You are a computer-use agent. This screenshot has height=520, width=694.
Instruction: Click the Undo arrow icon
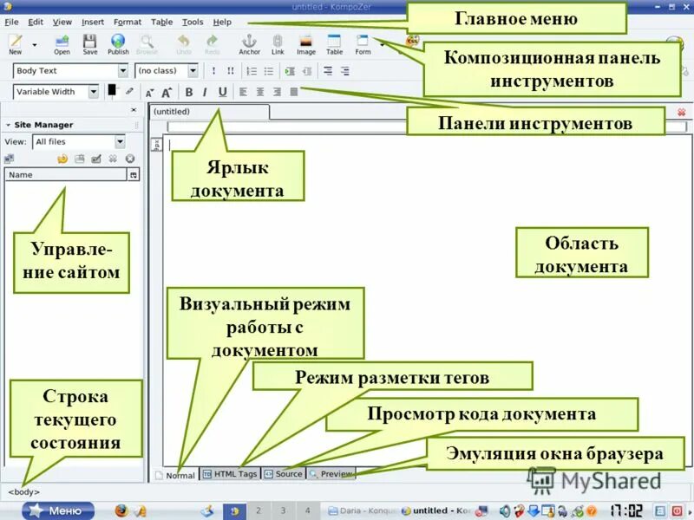184,44
